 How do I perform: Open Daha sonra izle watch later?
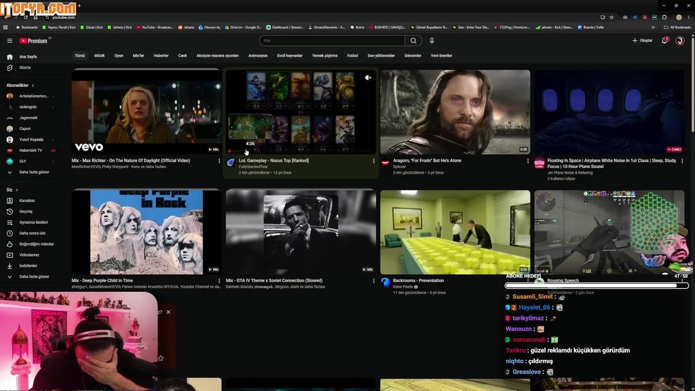tap(33, 233)
